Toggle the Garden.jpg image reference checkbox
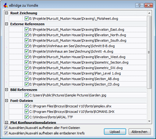The height and width of the screenshot is (139, 156). click(x=27, y=95)
